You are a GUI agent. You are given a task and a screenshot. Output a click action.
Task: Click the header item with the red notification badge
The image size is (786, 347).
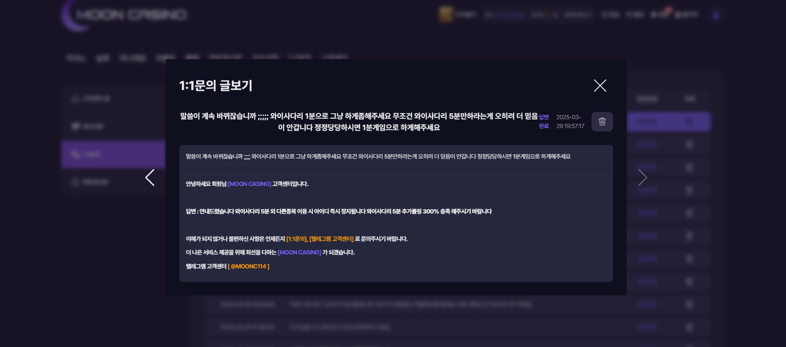coord(660,14)
